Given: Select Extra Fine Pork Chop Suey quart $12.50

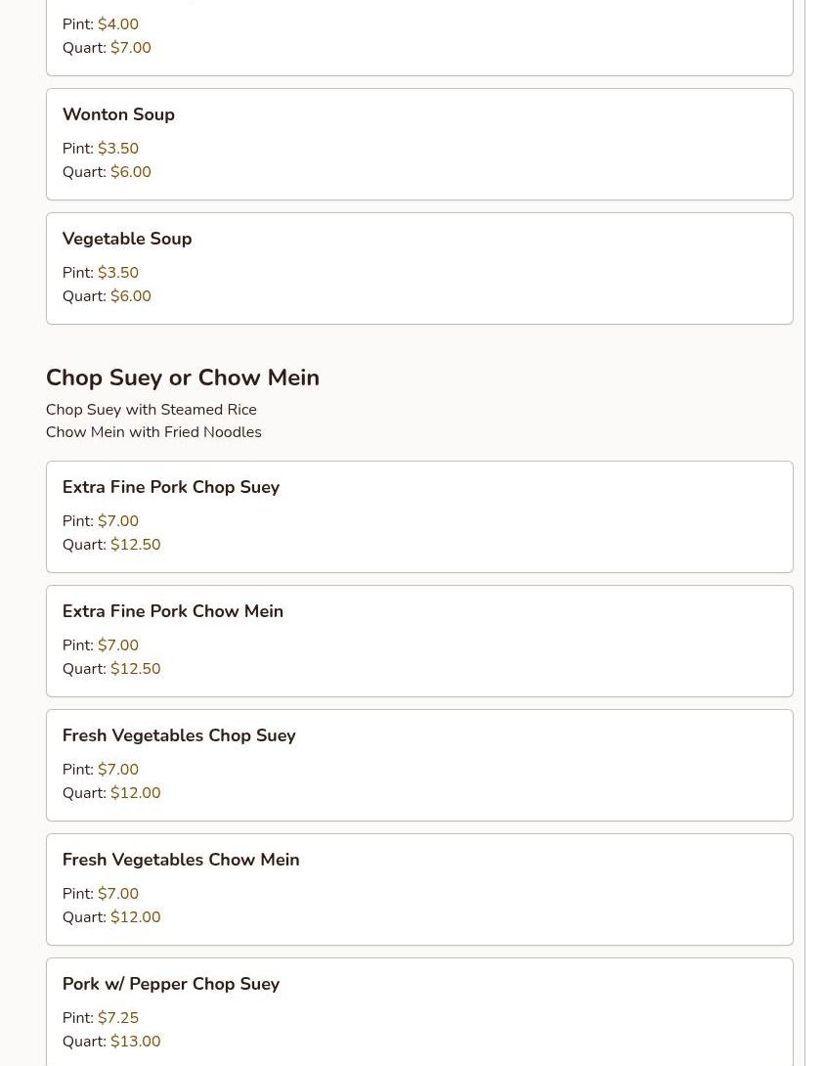Looking at the screenshot, I should click(x=135, y=545).
